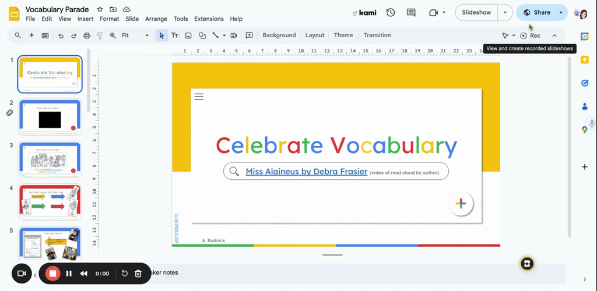Open the Slideshow options dropdown arrow
Viewport: 597px width, 291px height.
click(x=505, y=13)
